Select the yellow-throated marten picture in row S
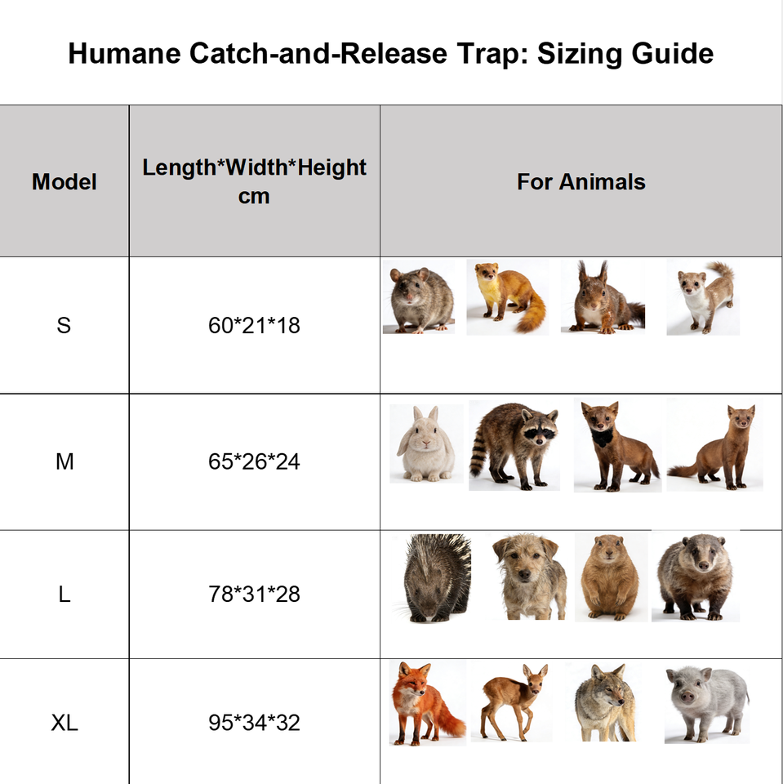 coord(508,297)
